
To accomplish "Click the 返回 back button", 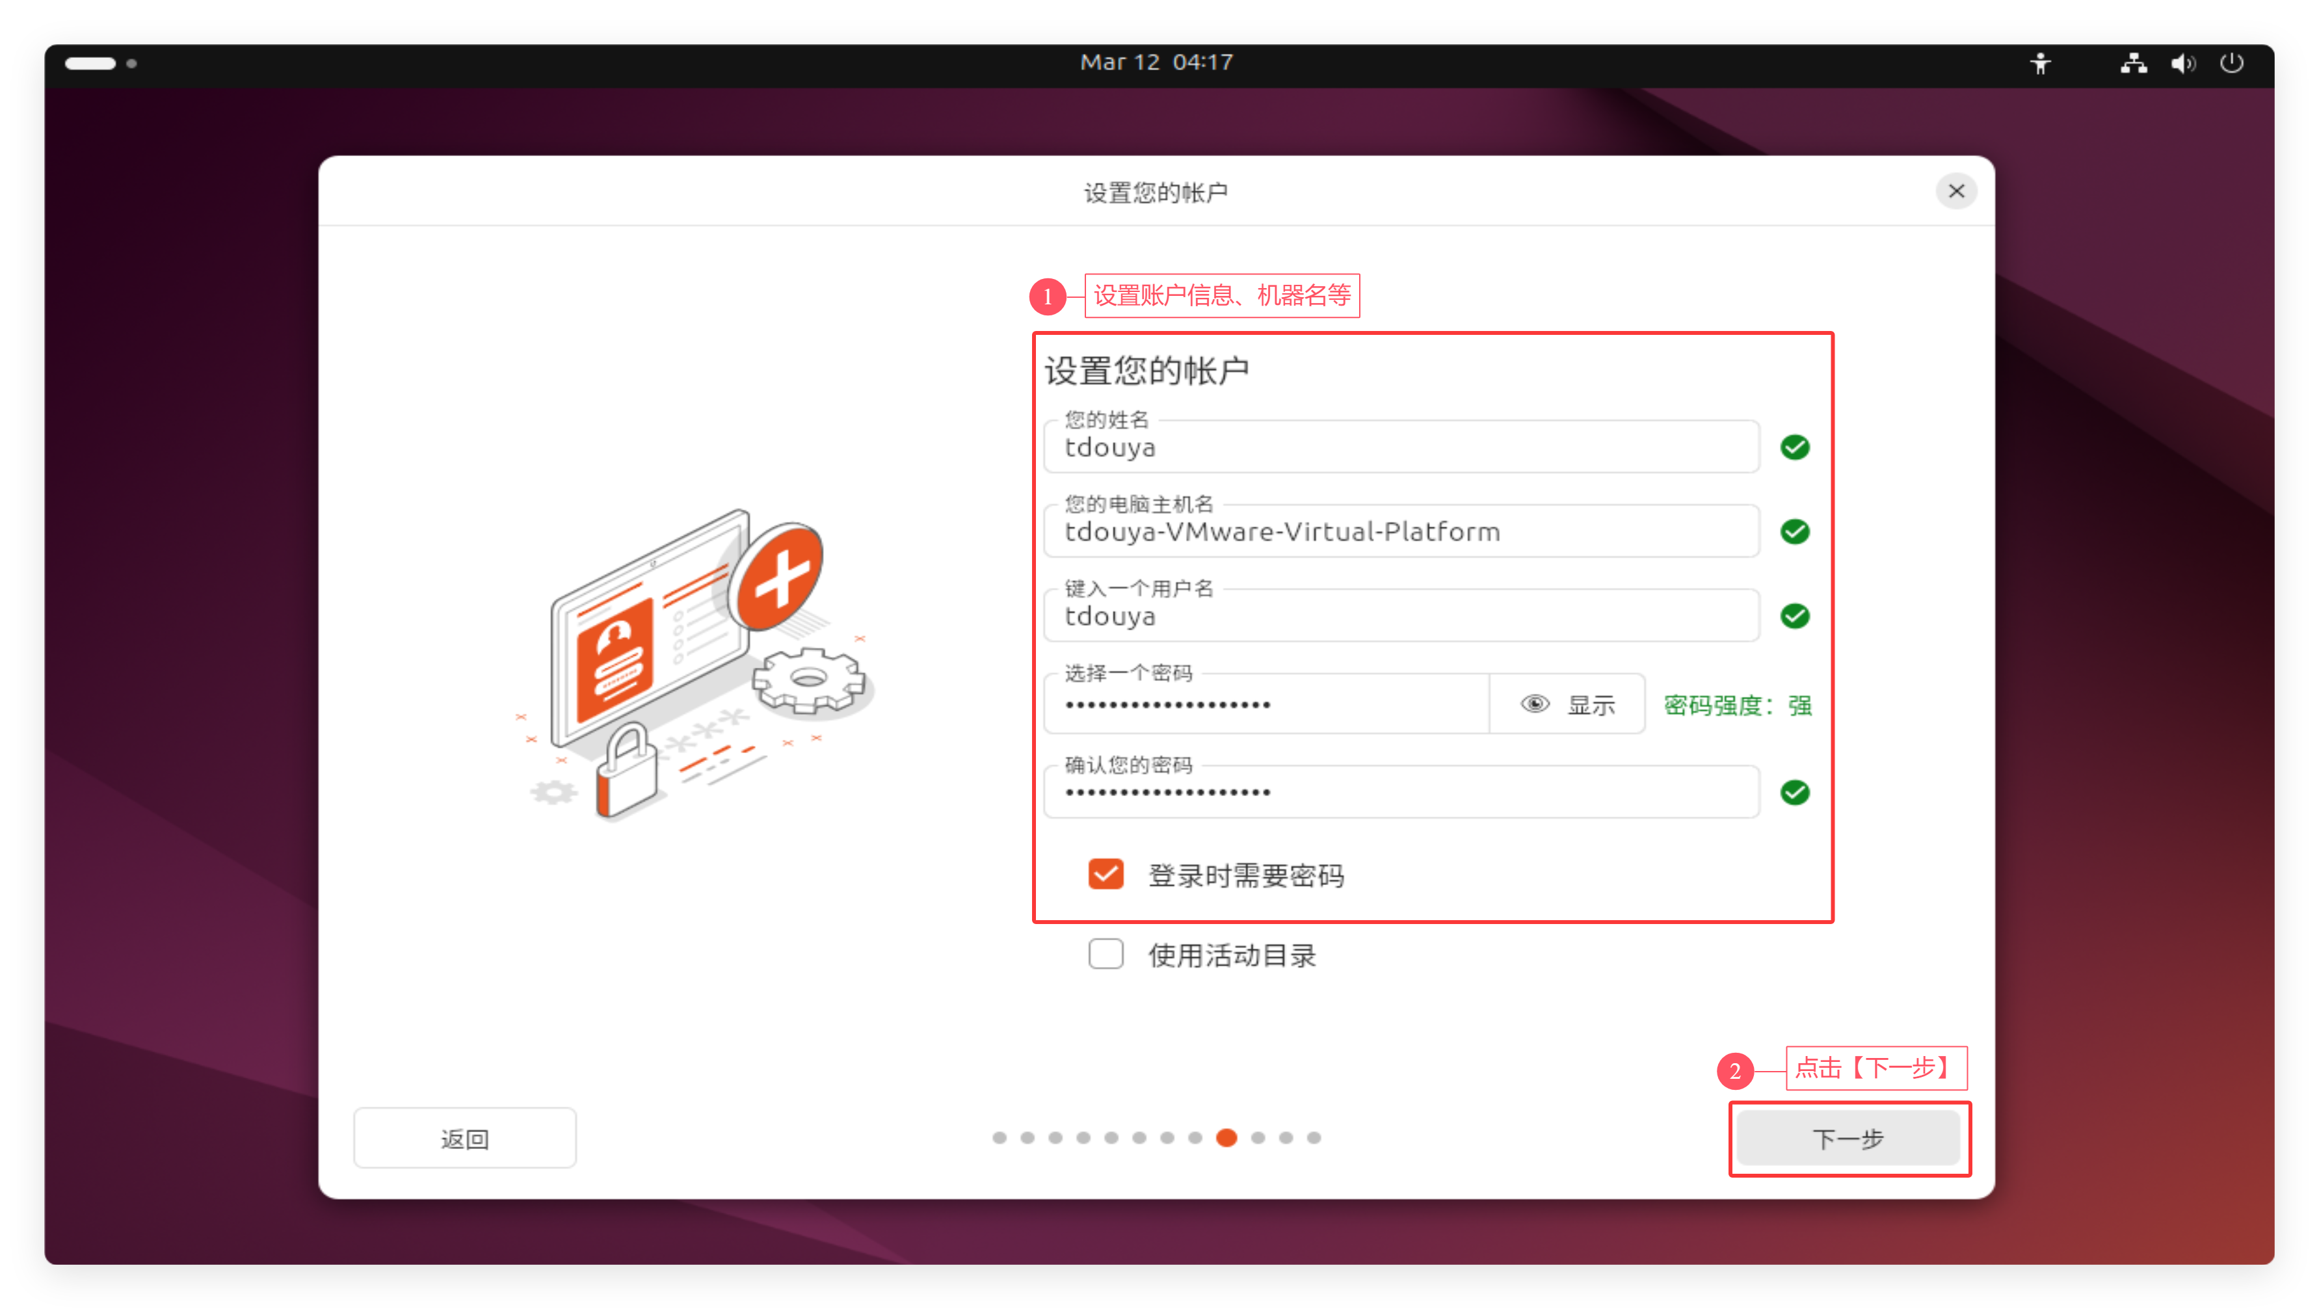I will [x=464, y=1139].
